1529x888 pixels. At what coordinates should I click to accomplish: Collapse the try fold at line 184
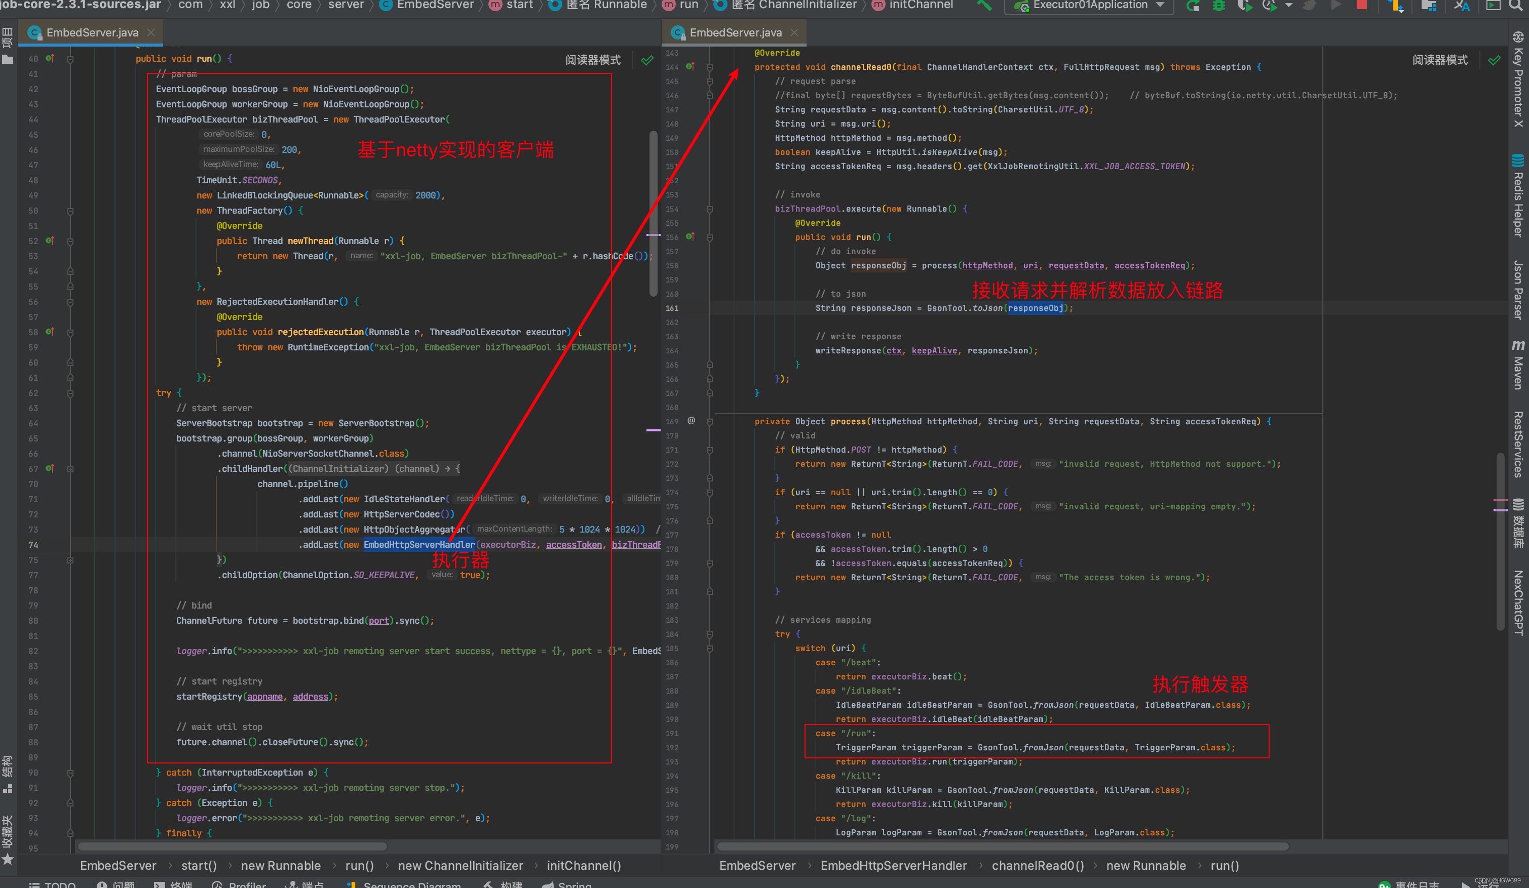710,634
